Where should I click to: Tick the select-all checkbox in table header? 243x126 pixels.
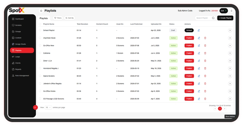coord(40,24)
